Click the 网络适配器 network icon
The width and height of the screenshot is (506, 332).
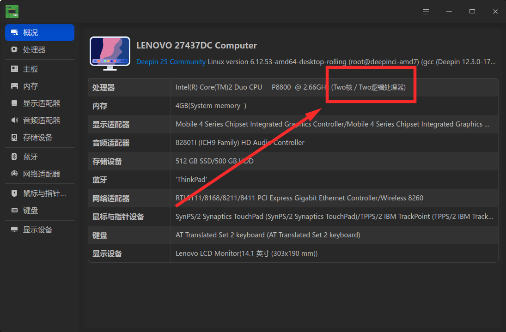(14, 174)
